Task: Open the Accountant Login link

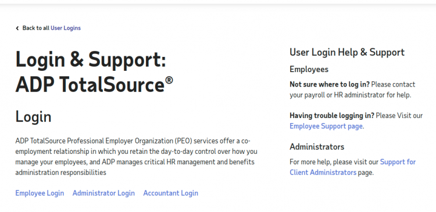Action: point(171,193)
